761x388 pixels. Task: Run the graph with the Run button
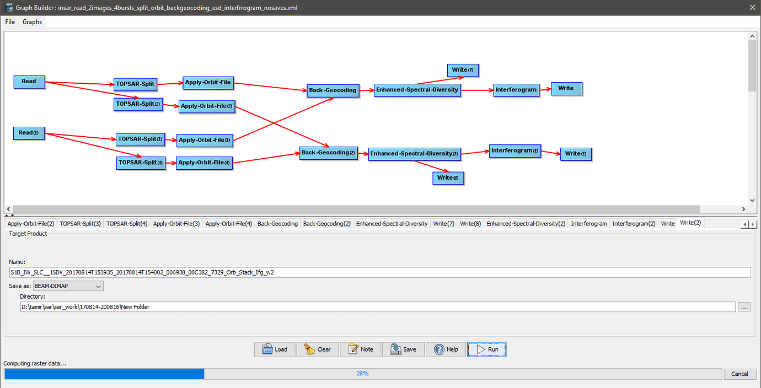[x=486, y=349]
